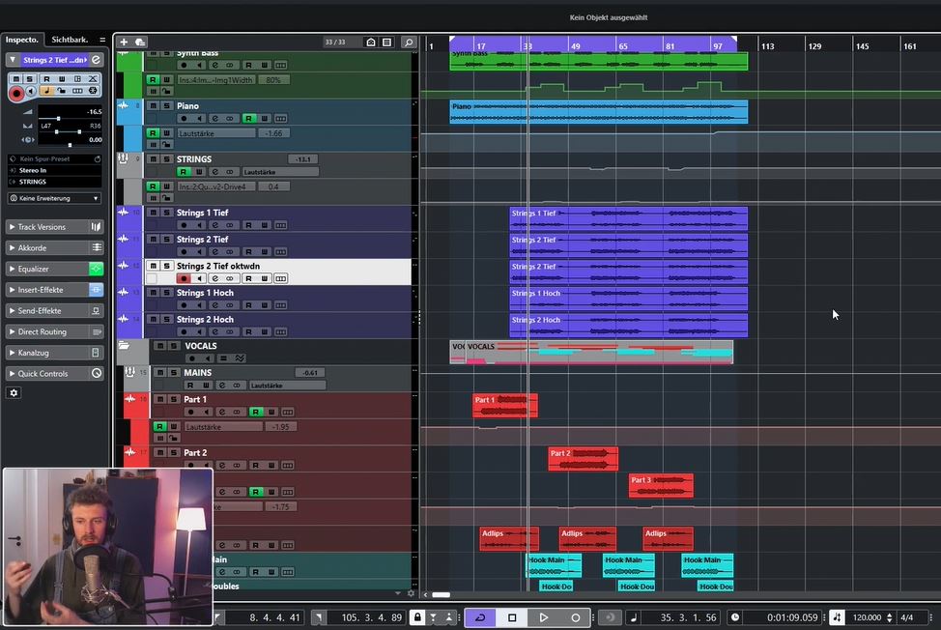
Task: Collapse the Strings 2 Tief inspector header
Action: [x=13, y=60]
